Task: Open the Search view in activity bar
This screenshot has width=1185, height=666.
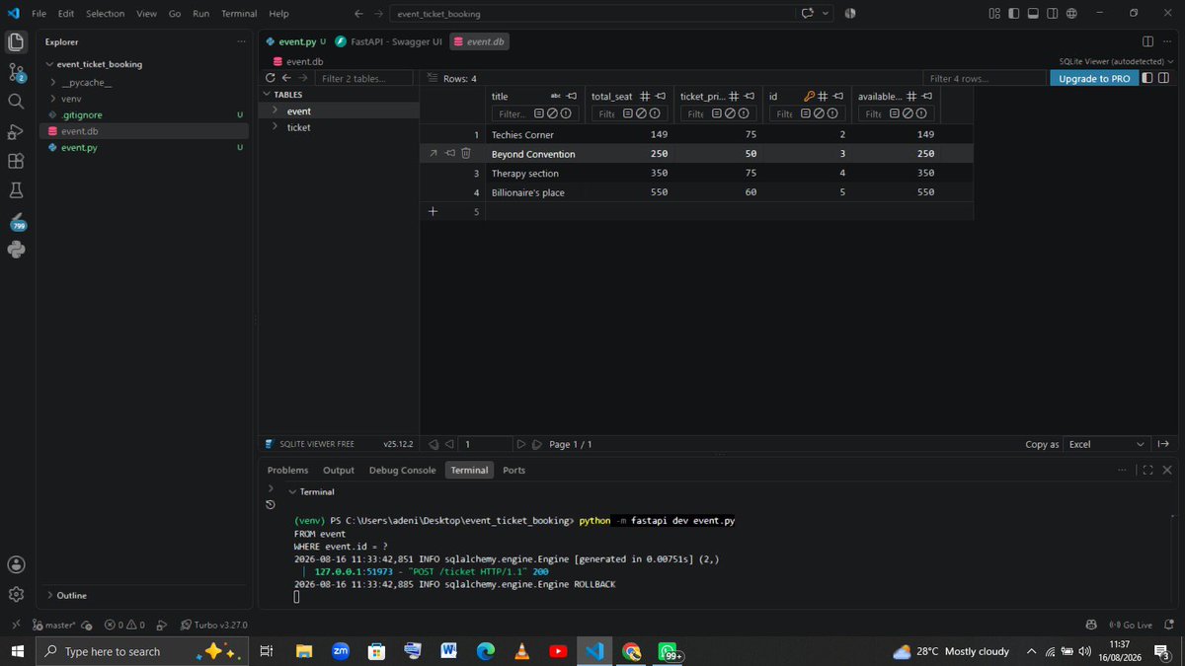Action: coord(16,101)
